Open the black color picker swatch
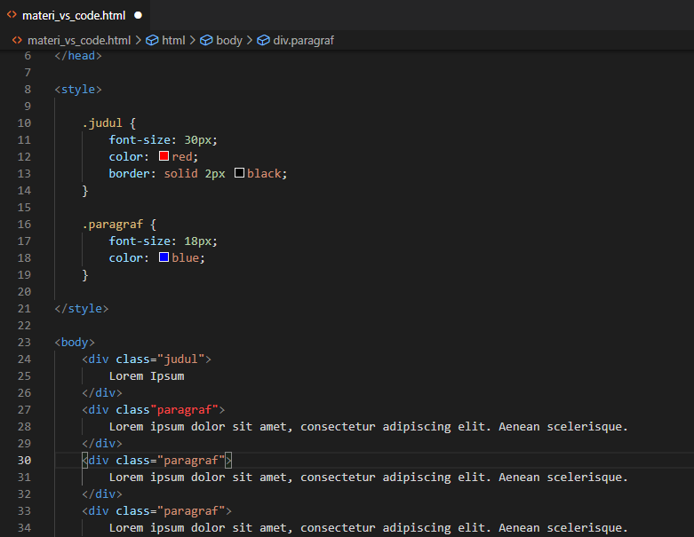Viewport: 694px width, 537px height. pyautogui.click(x=239, y=173)
